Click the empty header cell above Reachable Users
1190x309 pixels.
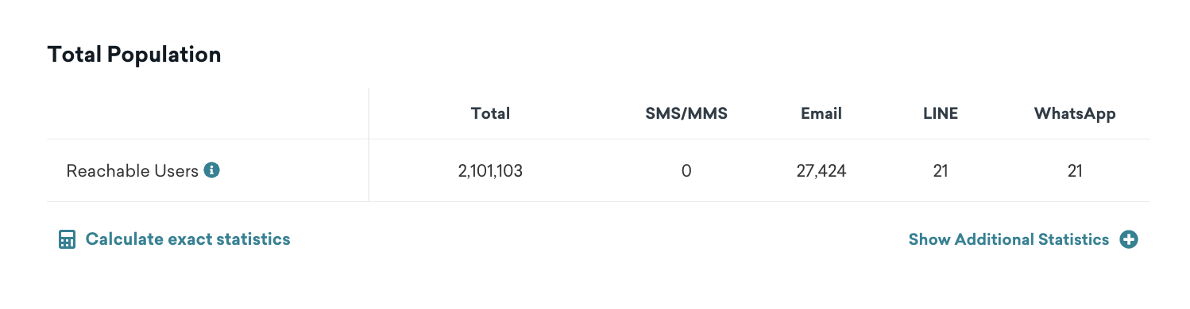208,113
